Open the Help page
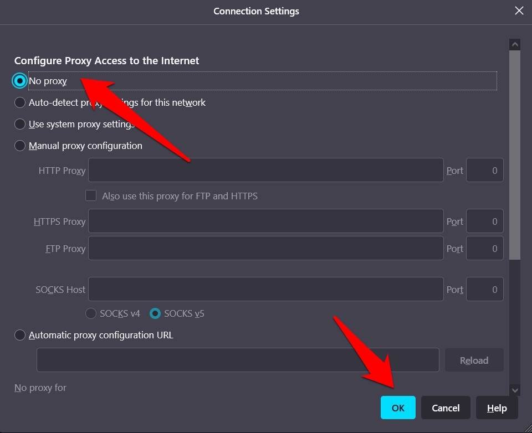The image size is (532, 433). point(497,408)
